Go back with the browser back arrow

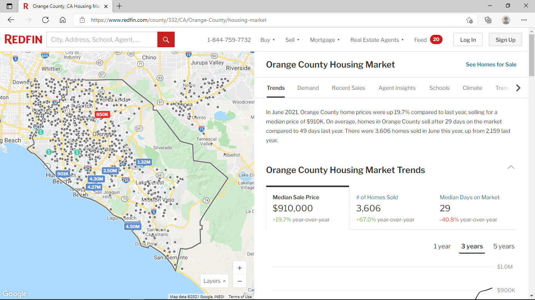(x=11, y=20)
